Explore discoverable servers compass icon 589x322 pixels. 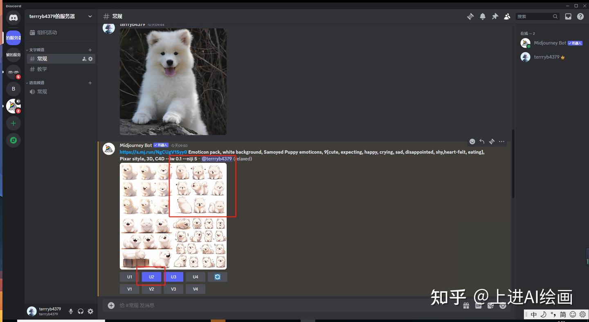point(13,140)
